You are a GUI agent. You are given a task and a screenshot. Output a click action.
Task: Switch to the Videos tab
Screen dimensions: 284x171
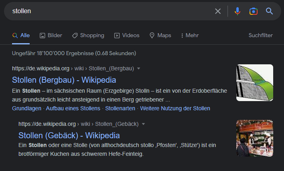(x=127, y=36)
